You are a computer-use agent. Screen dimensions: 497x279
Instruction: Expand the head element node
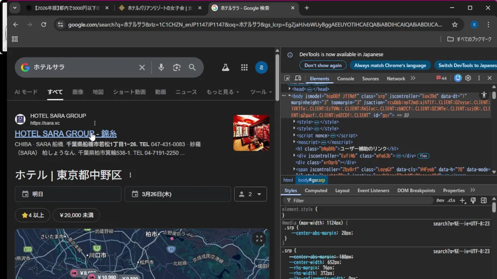tap(289, 89)
